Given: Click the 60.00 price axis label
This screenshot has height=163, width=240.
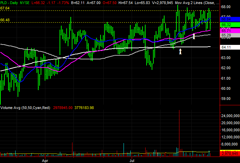Looking at the screenshot, I should [226, 88].
